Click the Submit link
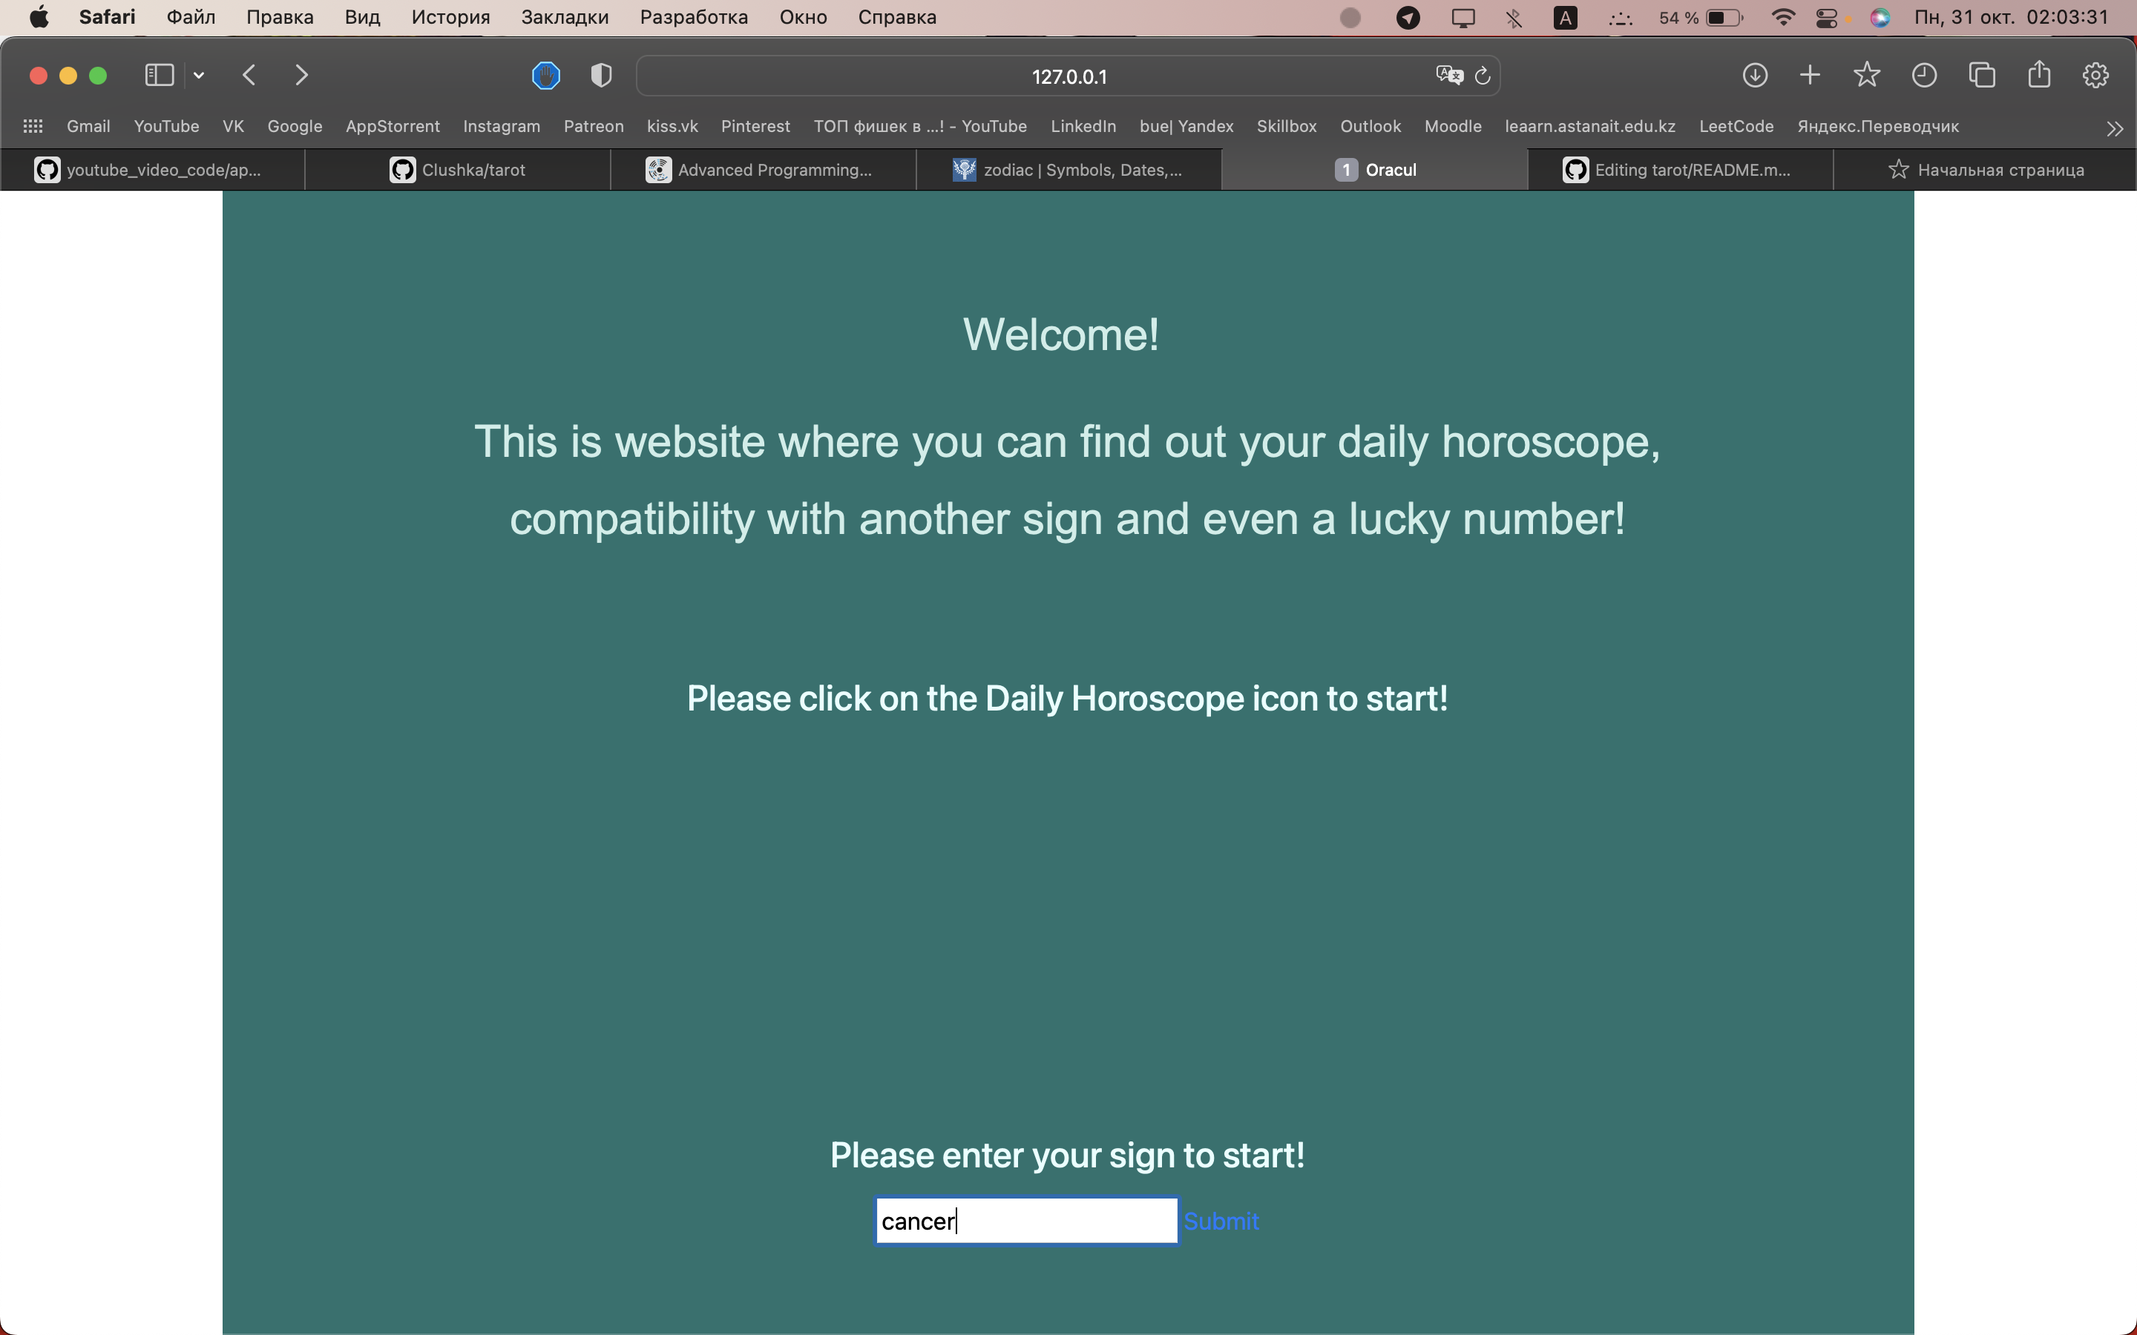 [1221, 1221]
